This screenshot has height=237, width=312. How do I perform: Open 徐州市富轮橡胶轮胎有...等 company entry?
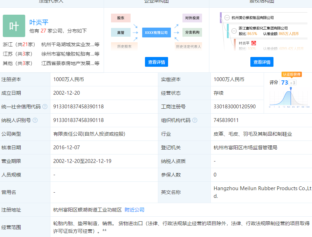[x=70, y=54]
